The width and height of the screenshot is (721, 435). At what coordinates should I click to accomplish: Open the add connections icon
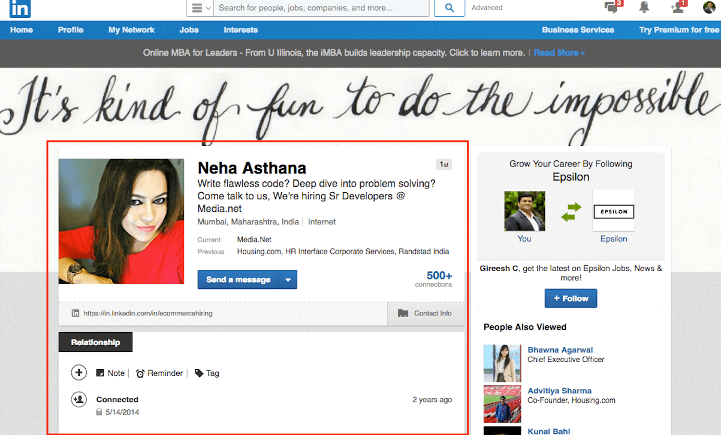tap(678, 7)
